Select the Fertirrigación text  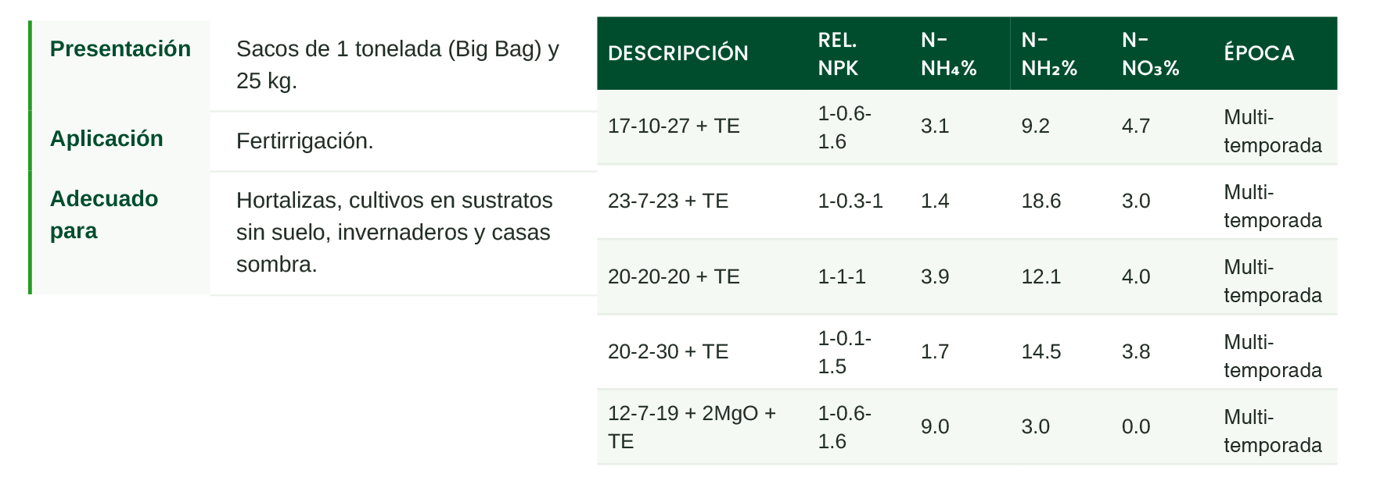(305, 141)
